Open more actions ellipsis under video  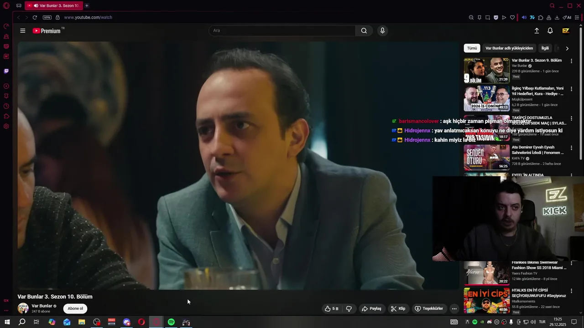[454, 308]
